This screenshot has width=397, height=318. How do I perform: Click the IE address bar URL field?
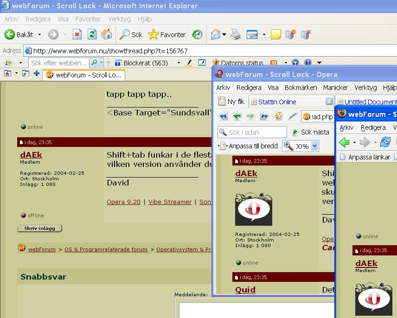click(x=210, y=51)
